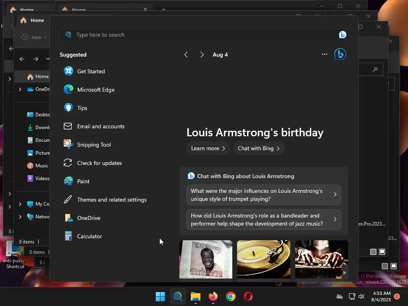Image resolution: width=408 pixels, height=306 pixels.
Task: Go back in File Explorer navigation
Action: (22, 59)
